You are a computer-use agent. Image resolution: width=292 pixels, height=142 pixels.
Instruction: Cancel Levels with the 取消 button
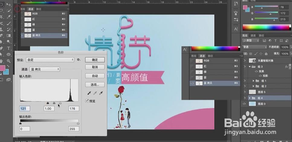95,67
